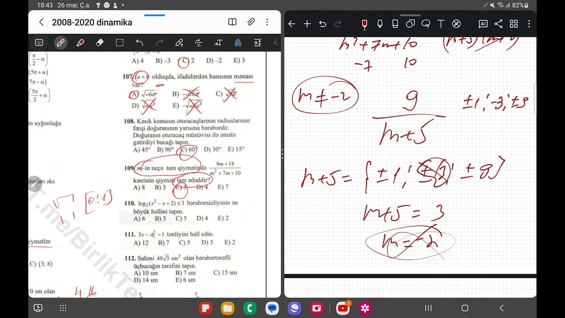The image size is (565, 318).
Task: Go back from the 2008-2020 dinamika note
Action: (x=41, y=22)
